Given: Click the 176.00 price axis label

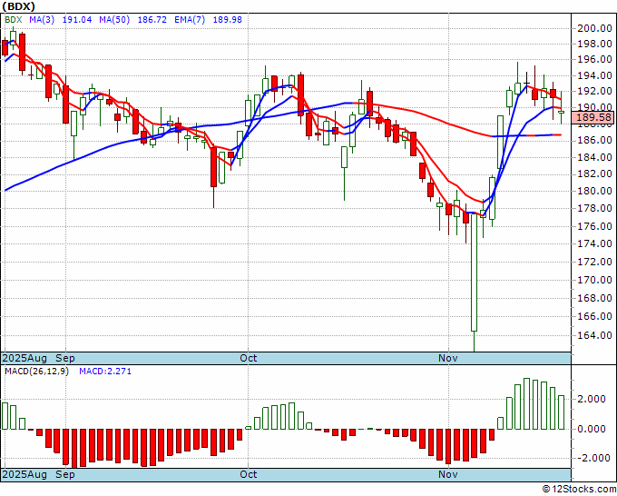Looking at the screenshot, I should click(594, 226).
